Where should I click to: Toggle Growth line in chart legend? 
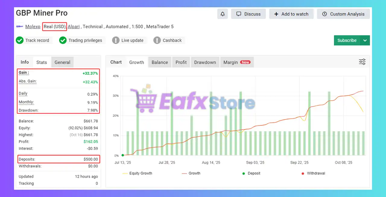(191, 173)
